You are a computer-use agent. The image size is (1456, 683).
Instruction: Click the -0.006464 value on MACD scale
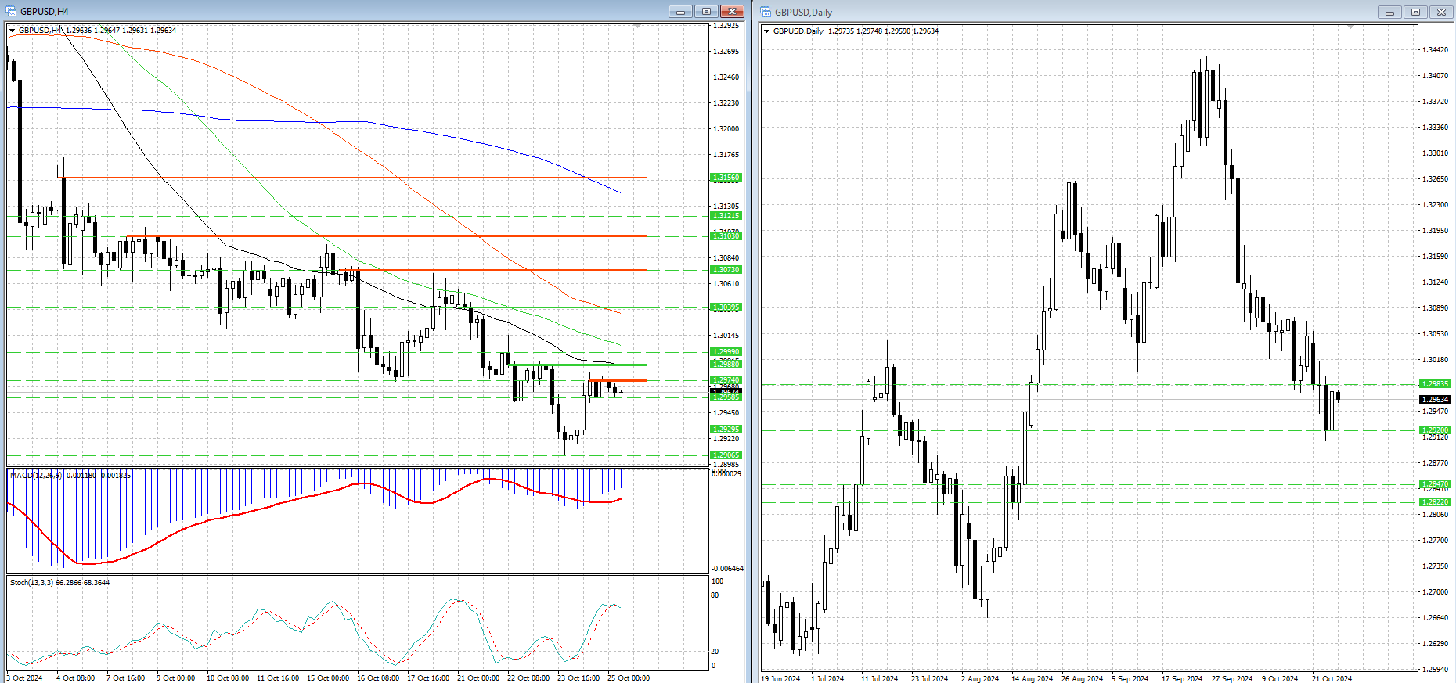[x=727, y=569]
